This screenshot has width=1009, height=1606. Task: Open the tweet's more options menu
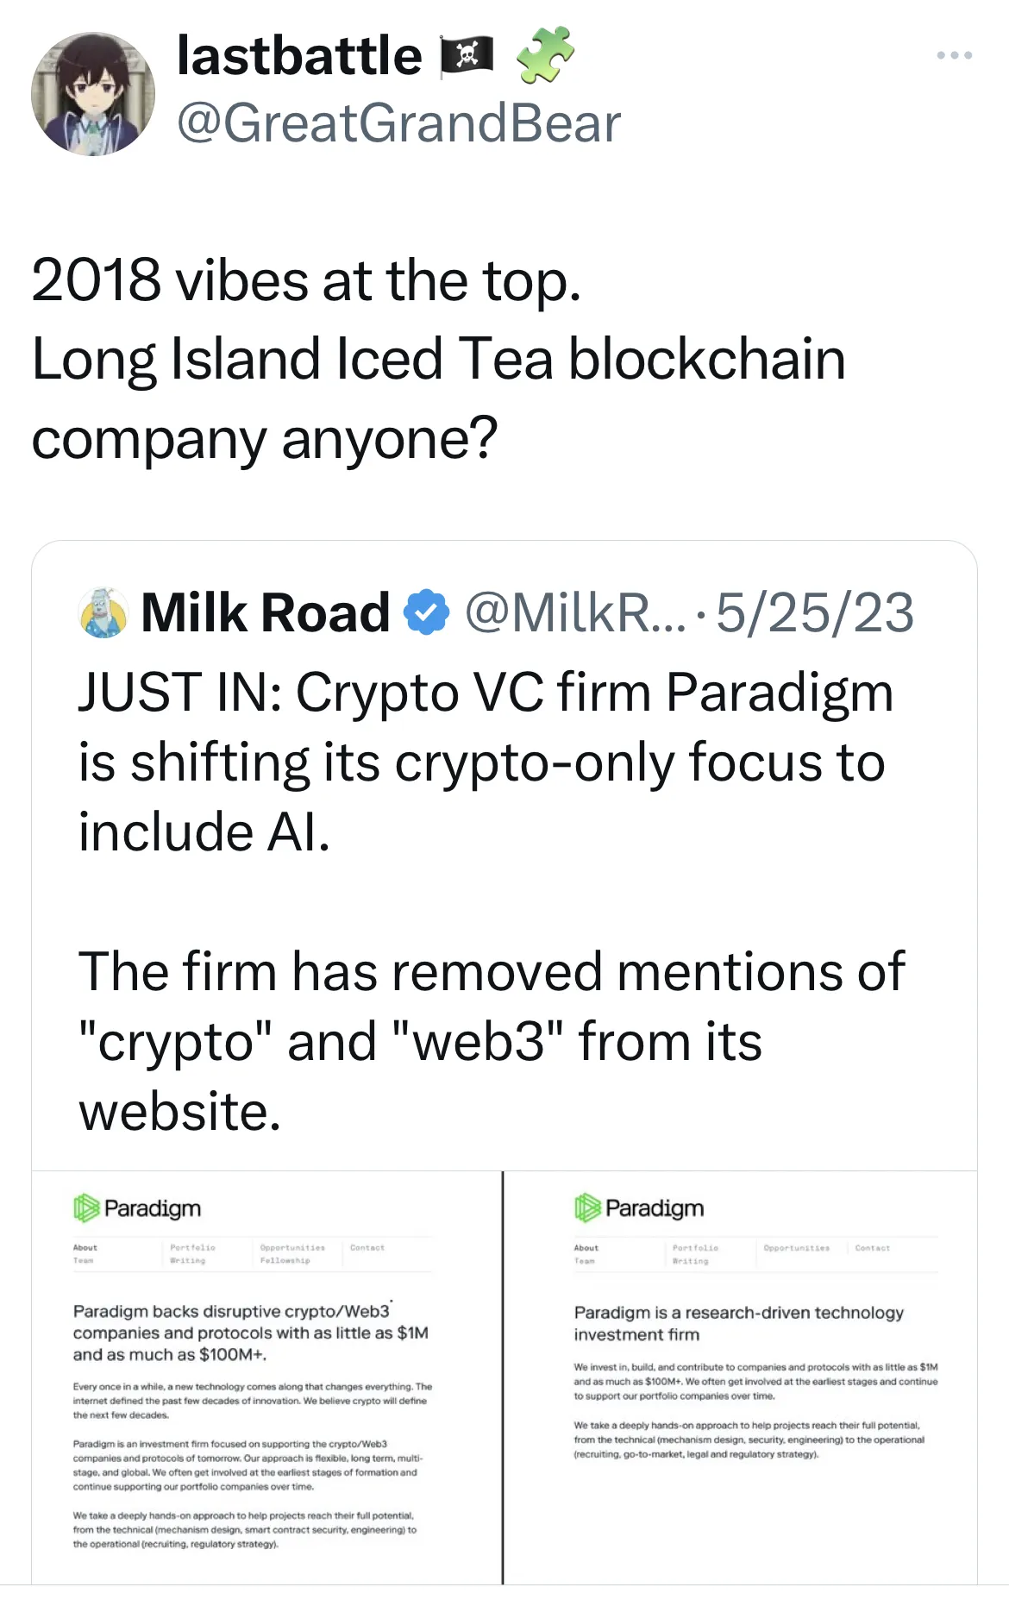[952, 54]
